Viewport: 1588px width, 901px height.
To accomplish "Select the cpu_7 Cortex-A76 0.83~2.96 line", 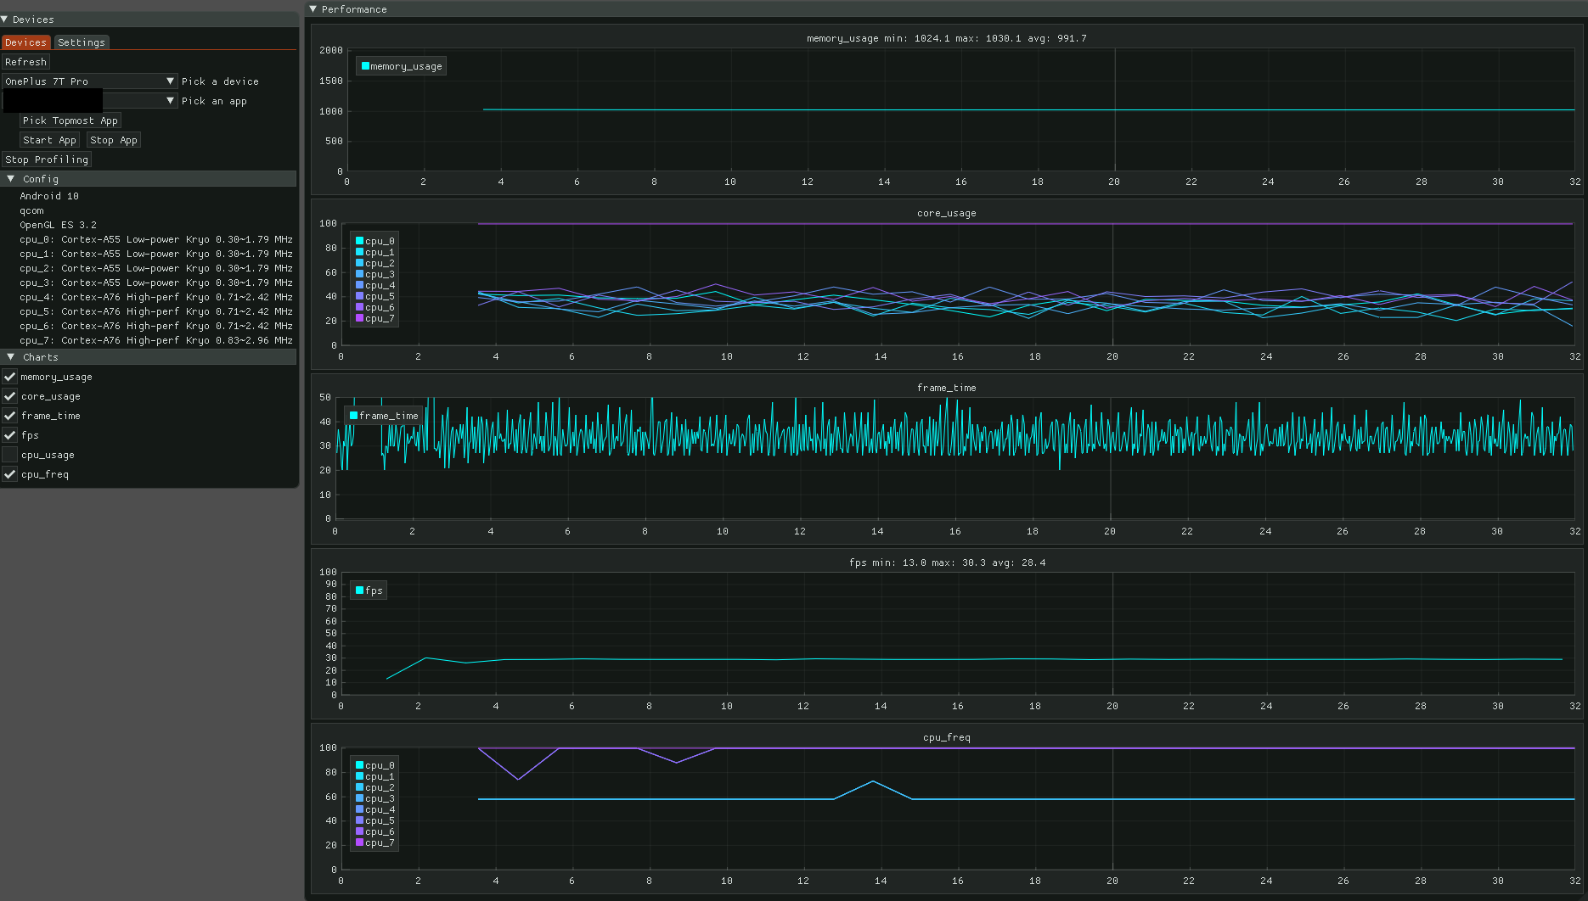I will [x=156, y=340].
